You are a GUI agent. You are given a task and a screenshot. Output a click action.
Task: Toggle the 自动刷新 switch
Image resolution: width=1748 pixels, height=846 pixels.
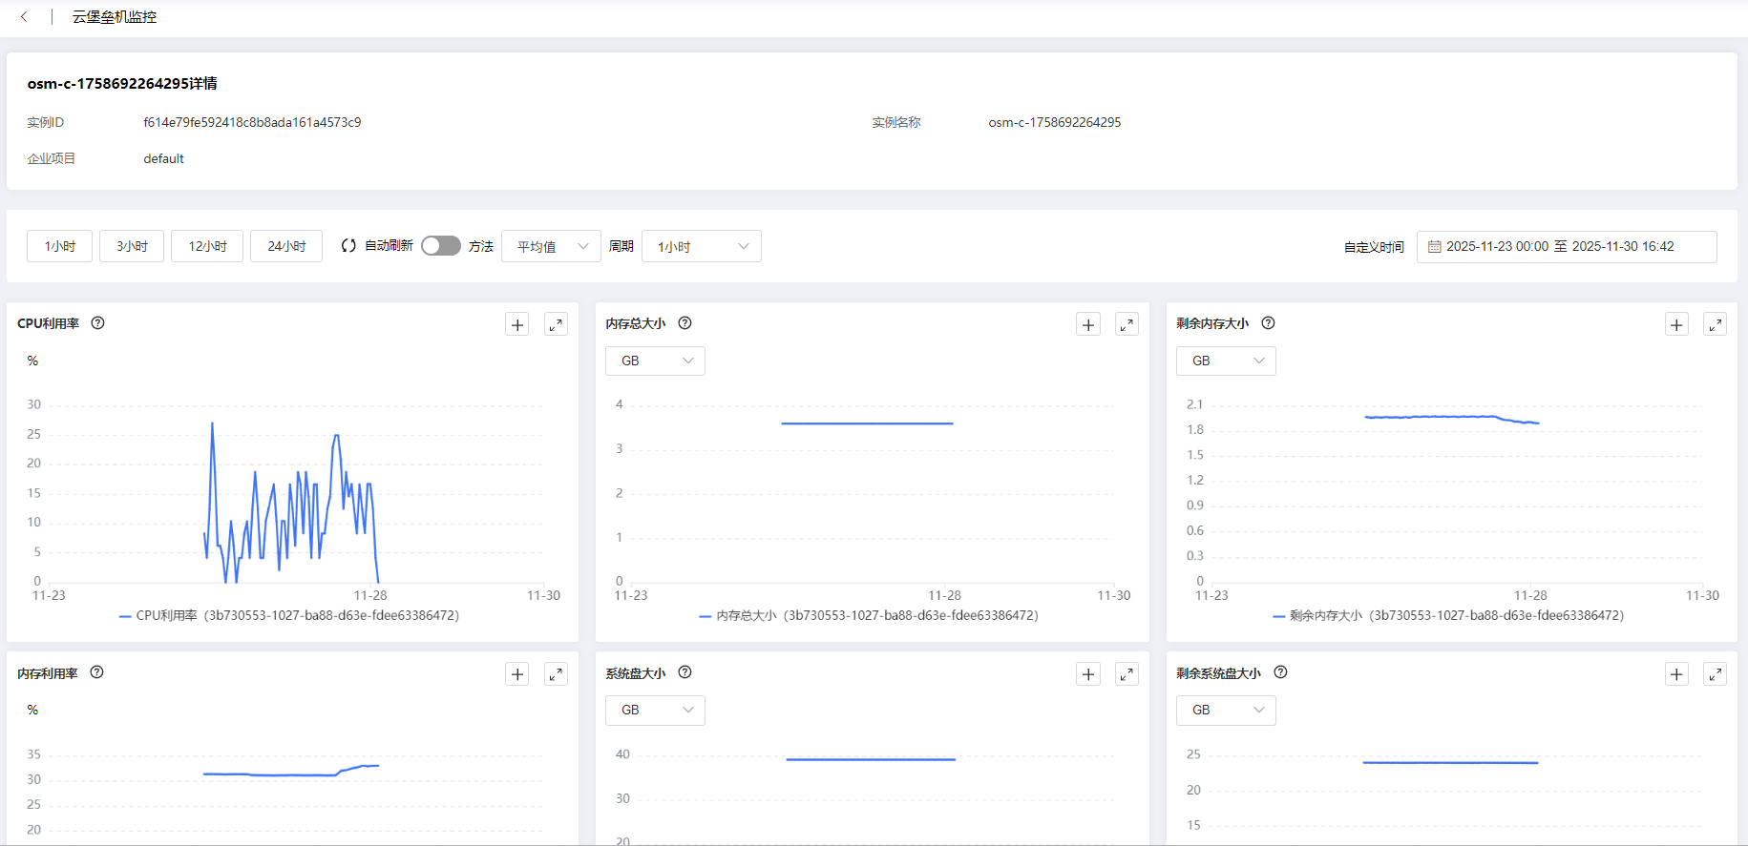[x=440, y=246]
